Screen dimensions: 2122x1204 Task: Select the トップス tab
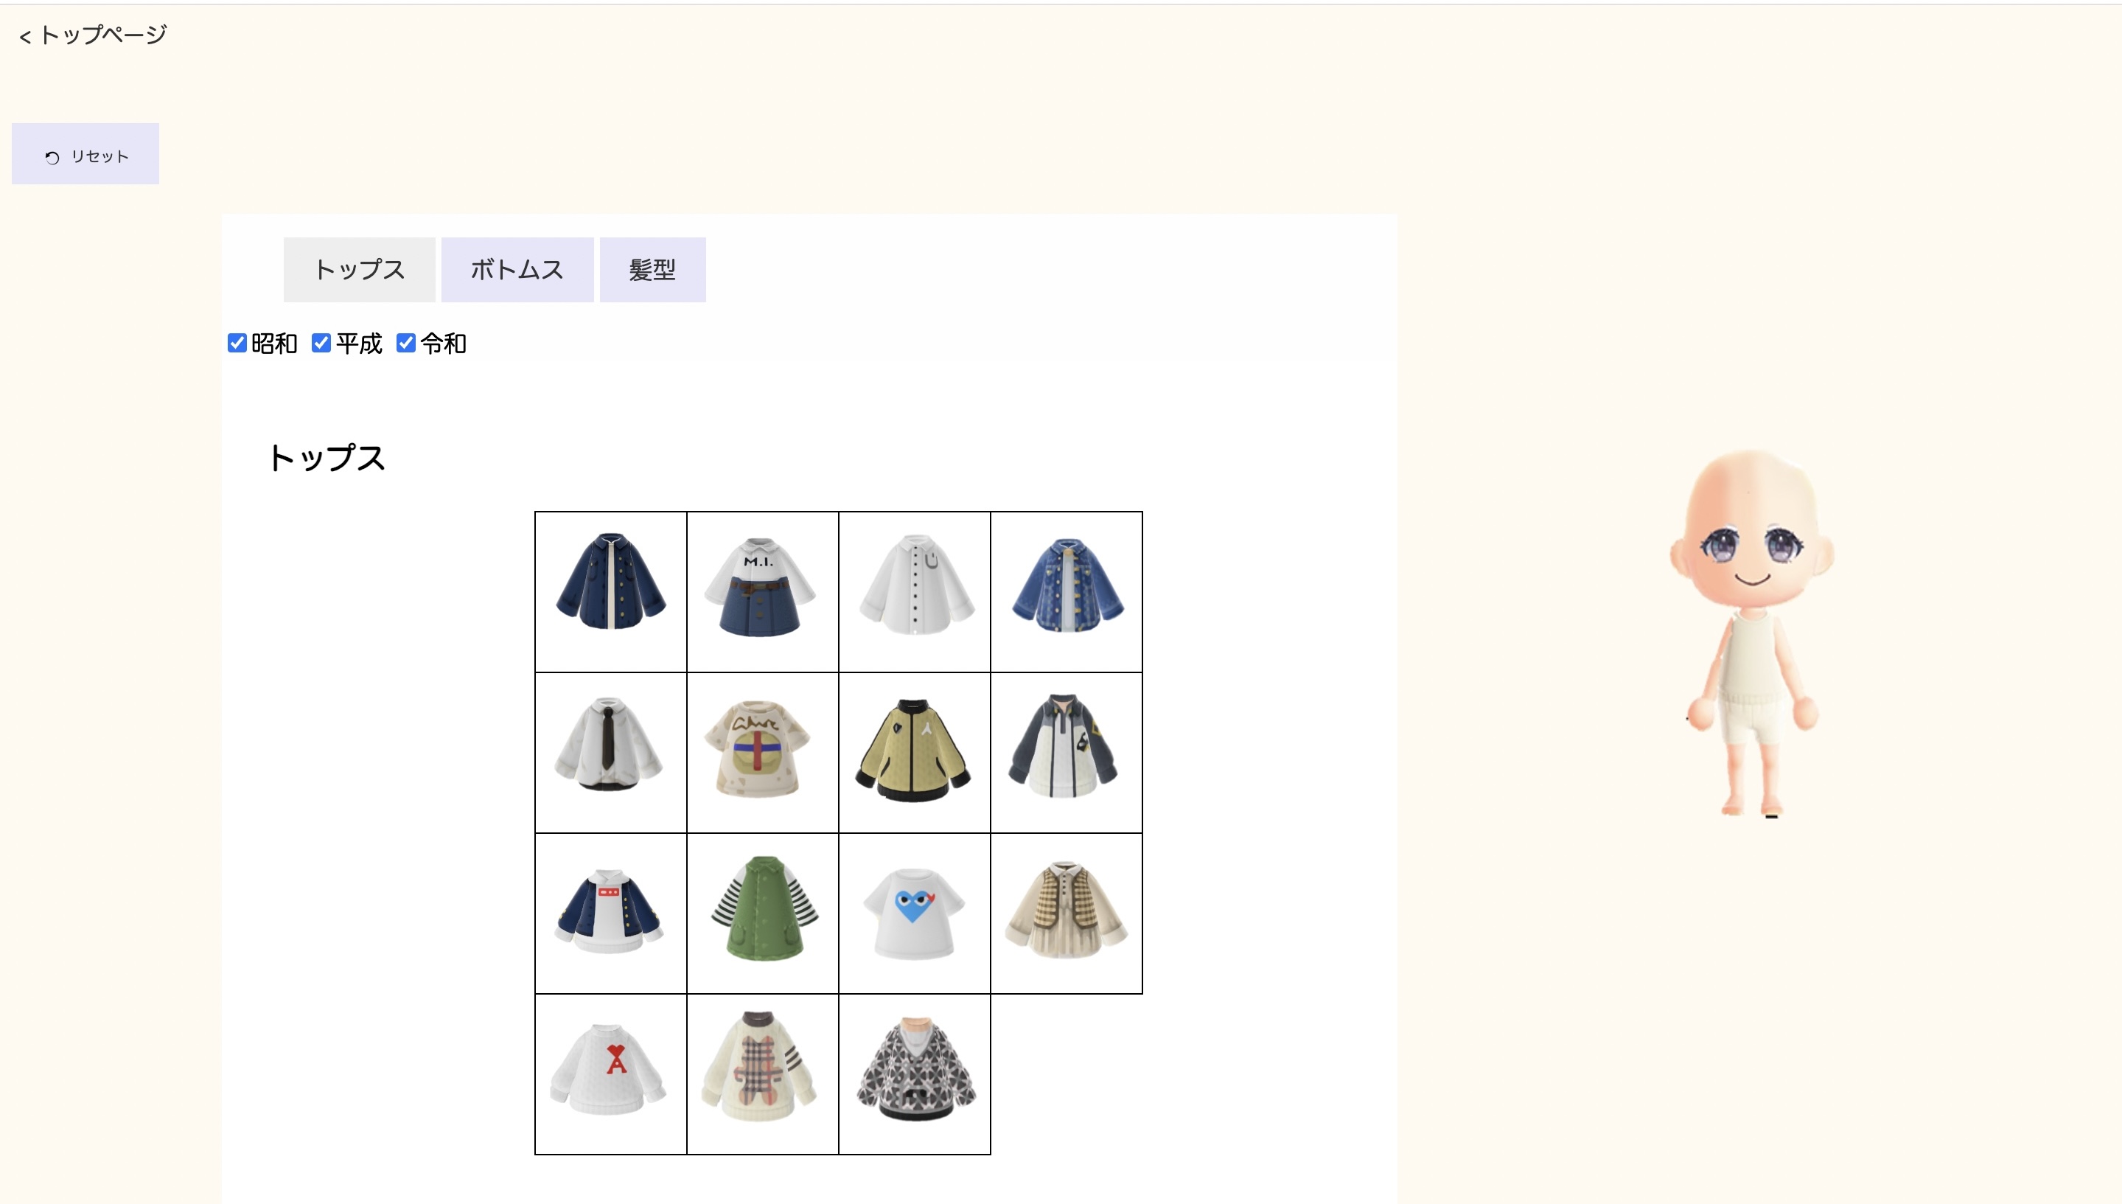pyautogui.click(x=360, y=270)
